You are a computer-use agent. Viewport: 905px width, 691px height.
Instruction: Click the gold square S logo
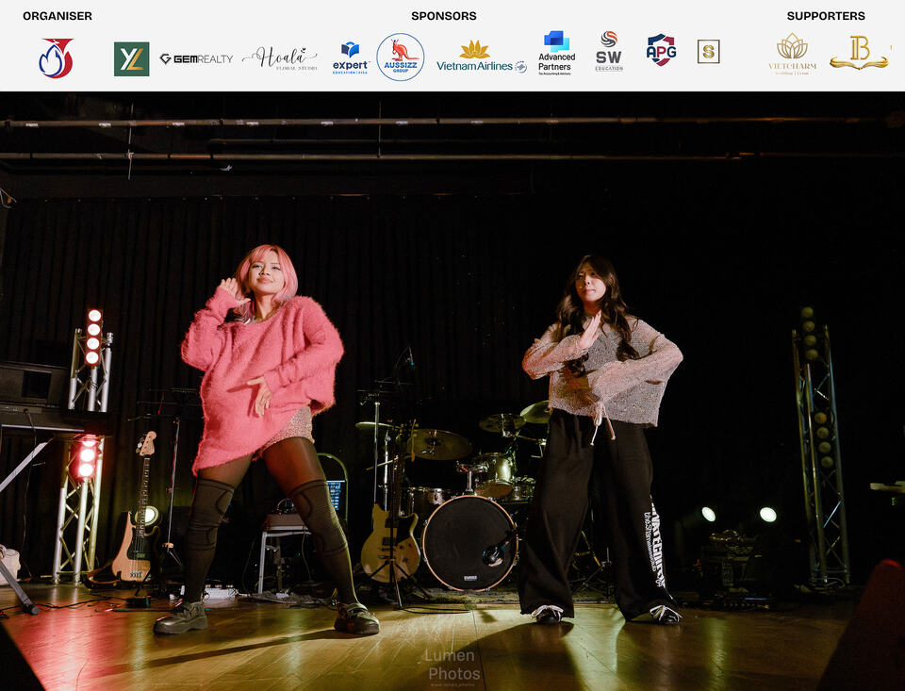[708, 52]
